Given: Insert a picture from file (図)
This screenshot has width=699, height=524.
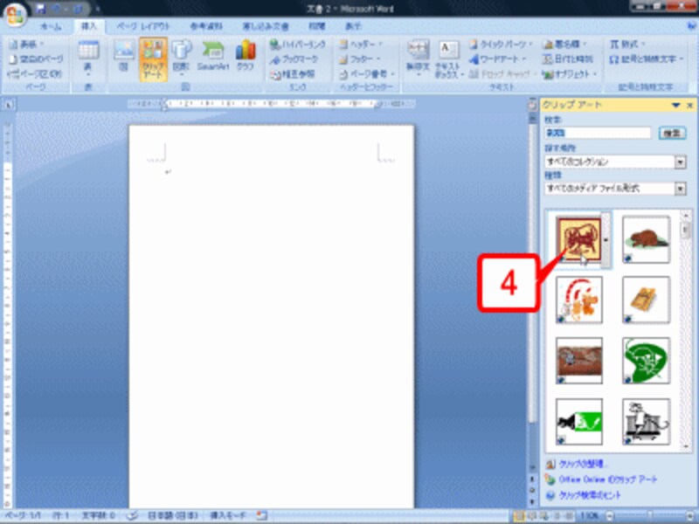Looking at the screenshot, I should coord(126,54).
